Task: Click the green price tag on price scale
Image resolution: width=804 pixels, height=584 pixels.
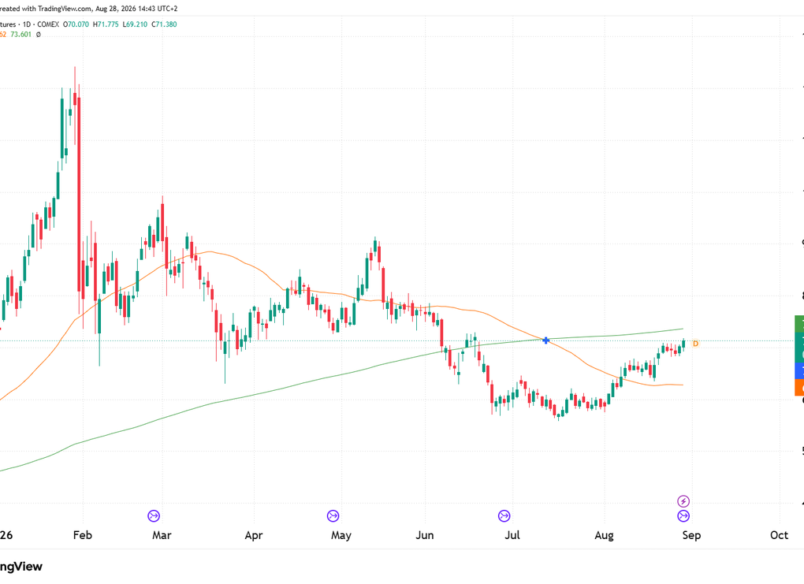Action: [x=799, y=324]
